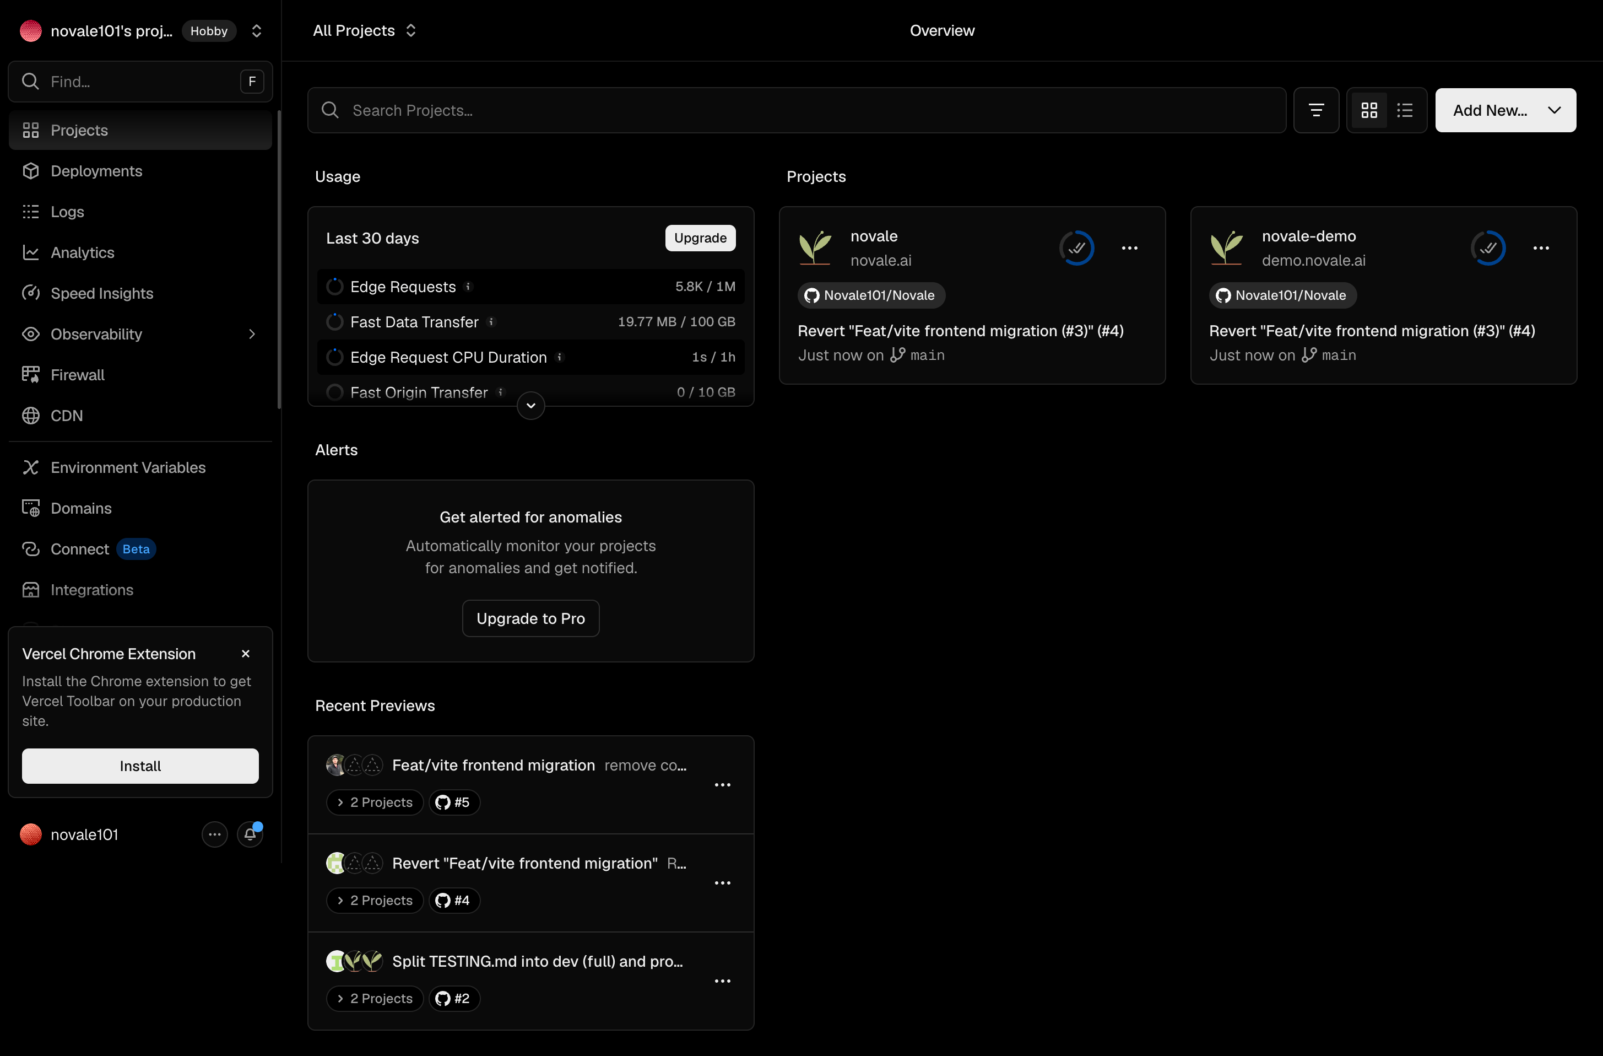Open Projects in the sidebar
Viewport: 1603px width, 1056px height.
click(x=140, y=130)
